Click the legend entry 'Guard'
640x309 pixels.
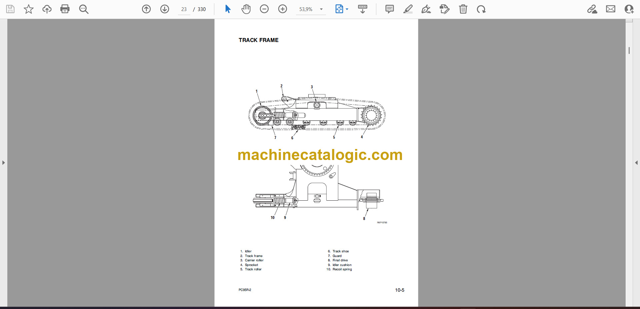coord(337,256)
